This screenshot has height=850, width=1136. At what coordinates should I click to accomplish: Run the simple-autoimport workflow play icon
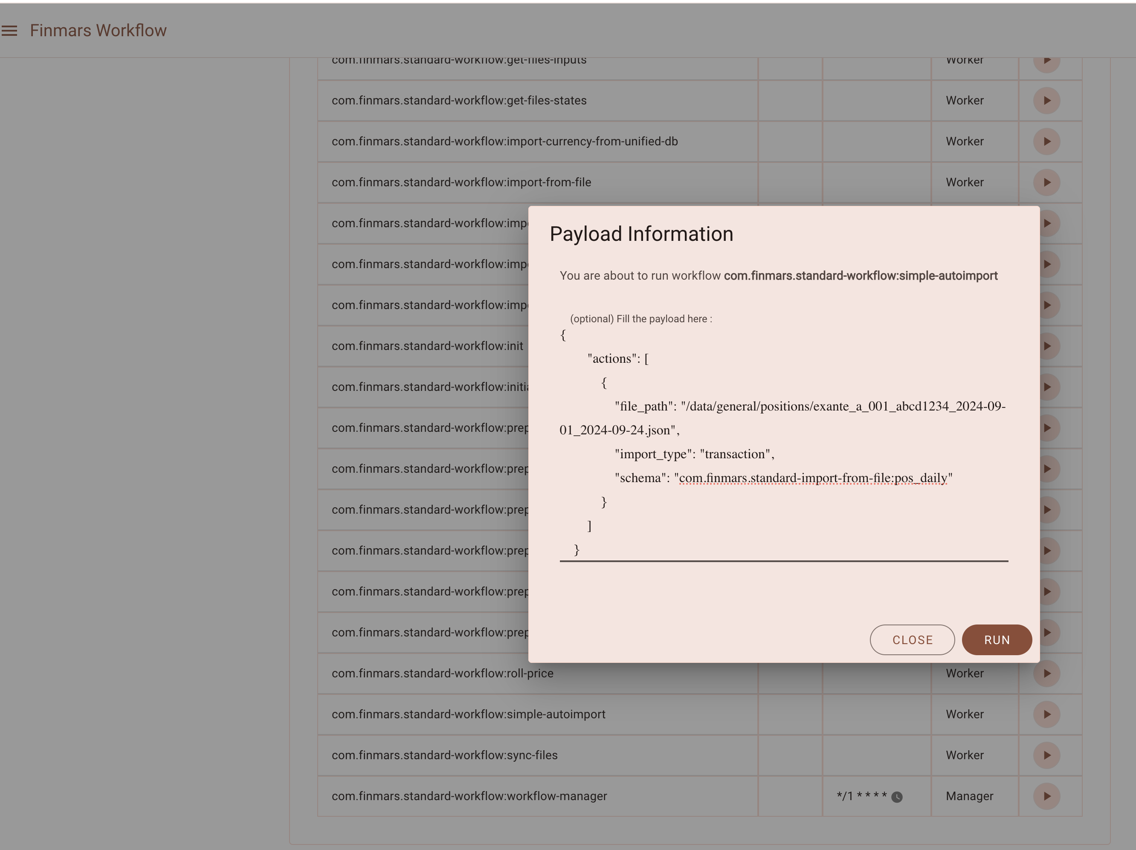pos(1046,714)
